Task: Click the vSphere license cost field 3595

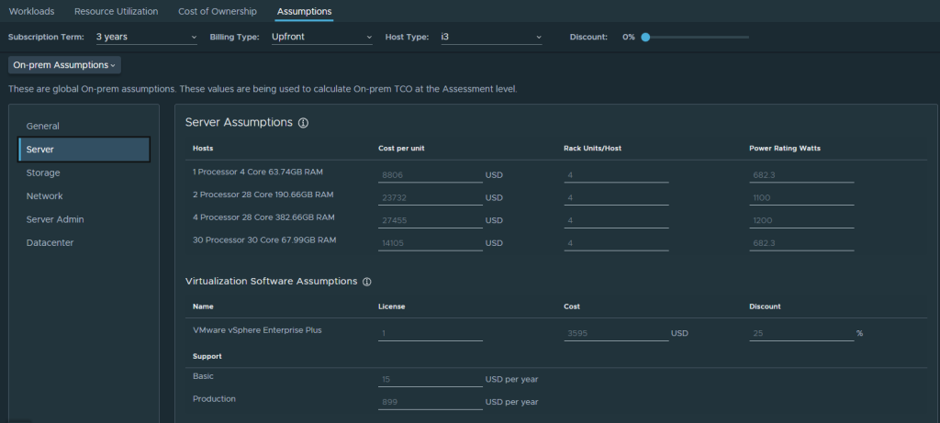Action: 615,333
